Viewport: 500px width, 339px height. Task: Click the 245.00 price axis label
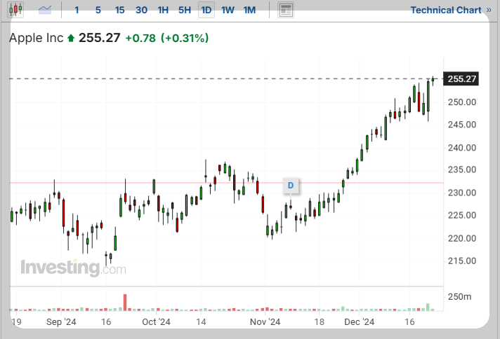coord(462,125)
